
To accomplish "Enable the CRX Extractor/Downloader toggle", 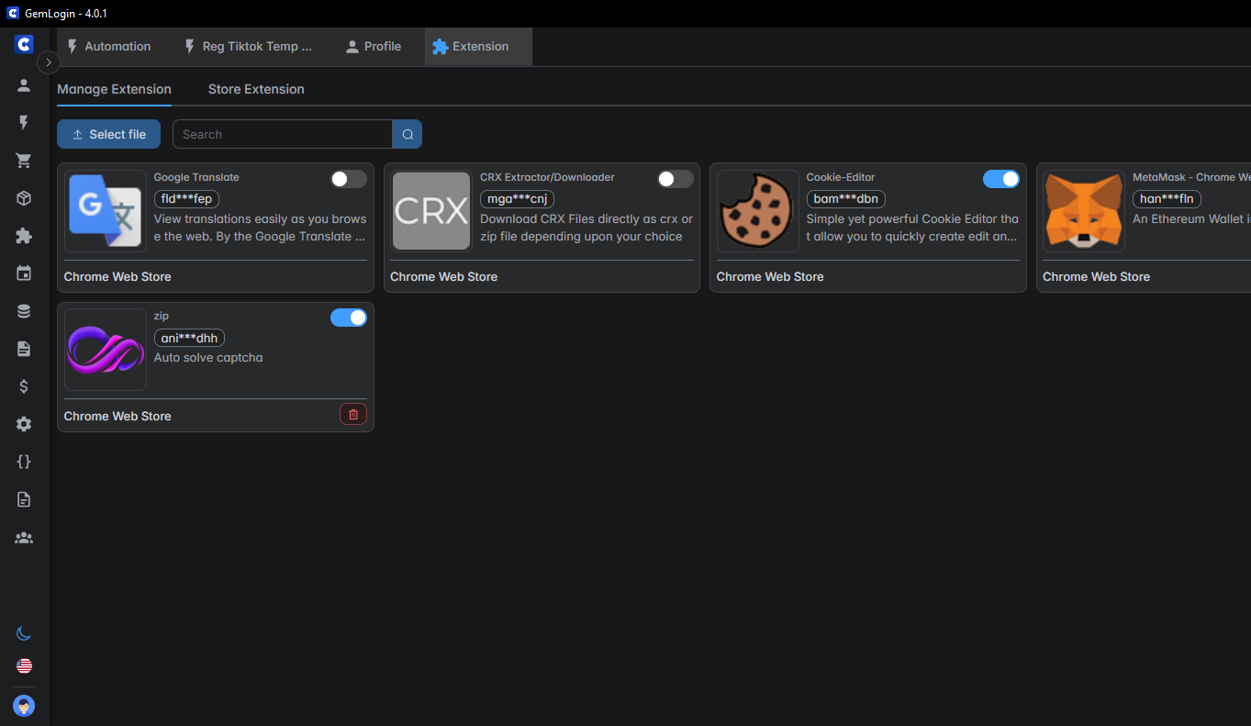I will (675, 179).
